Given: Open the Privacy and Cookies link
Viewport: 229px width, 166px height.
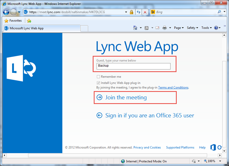Looking at the screenshot, I should (x=147, y=148).
